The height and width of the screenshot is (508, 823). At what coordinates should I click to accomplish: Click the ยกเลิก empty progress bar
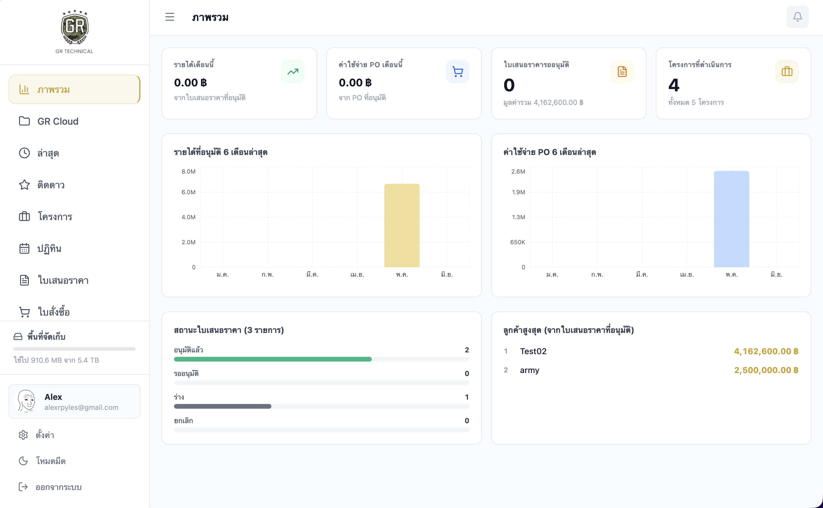pyautogui.click(x=321, y=430)
